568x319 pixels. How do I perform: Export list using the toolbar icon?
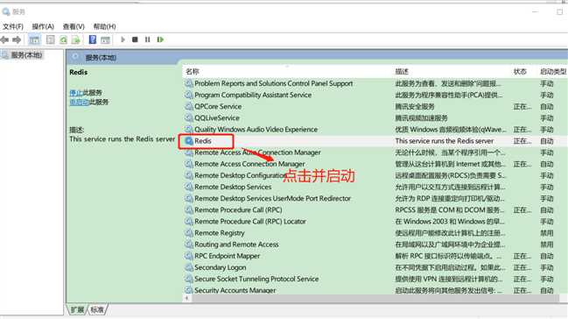pyautogui.click(x=76, y=39)
